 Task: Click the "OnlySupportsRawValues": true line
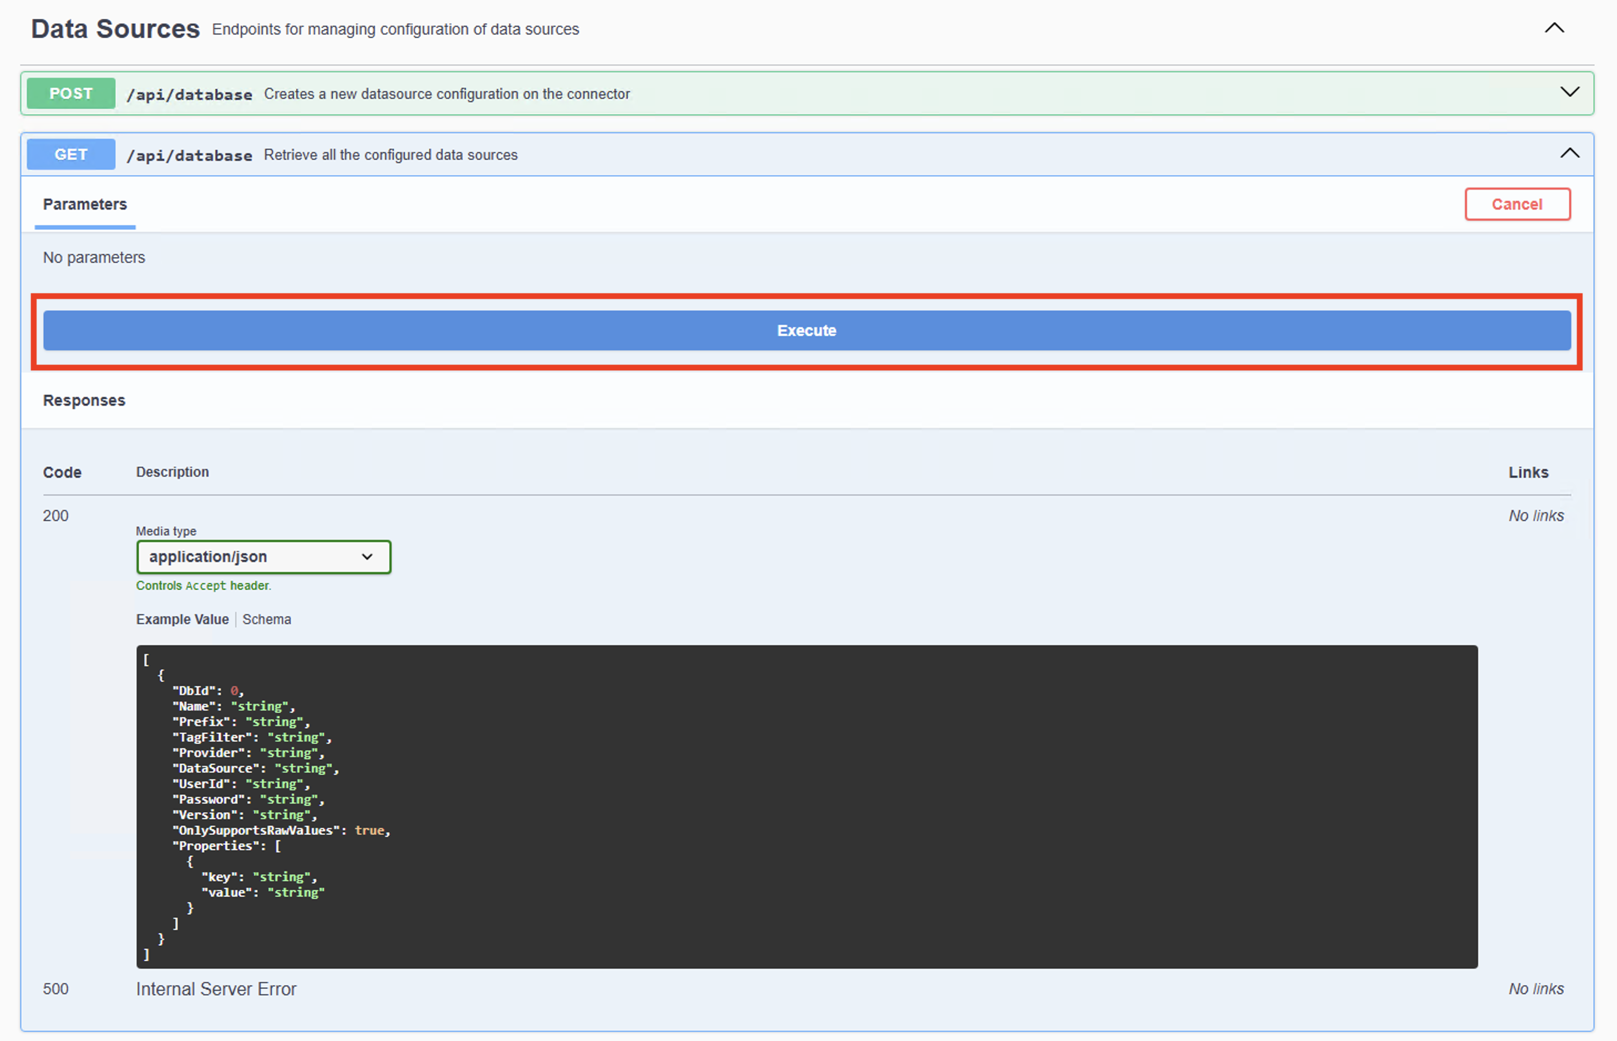point(281,830)
